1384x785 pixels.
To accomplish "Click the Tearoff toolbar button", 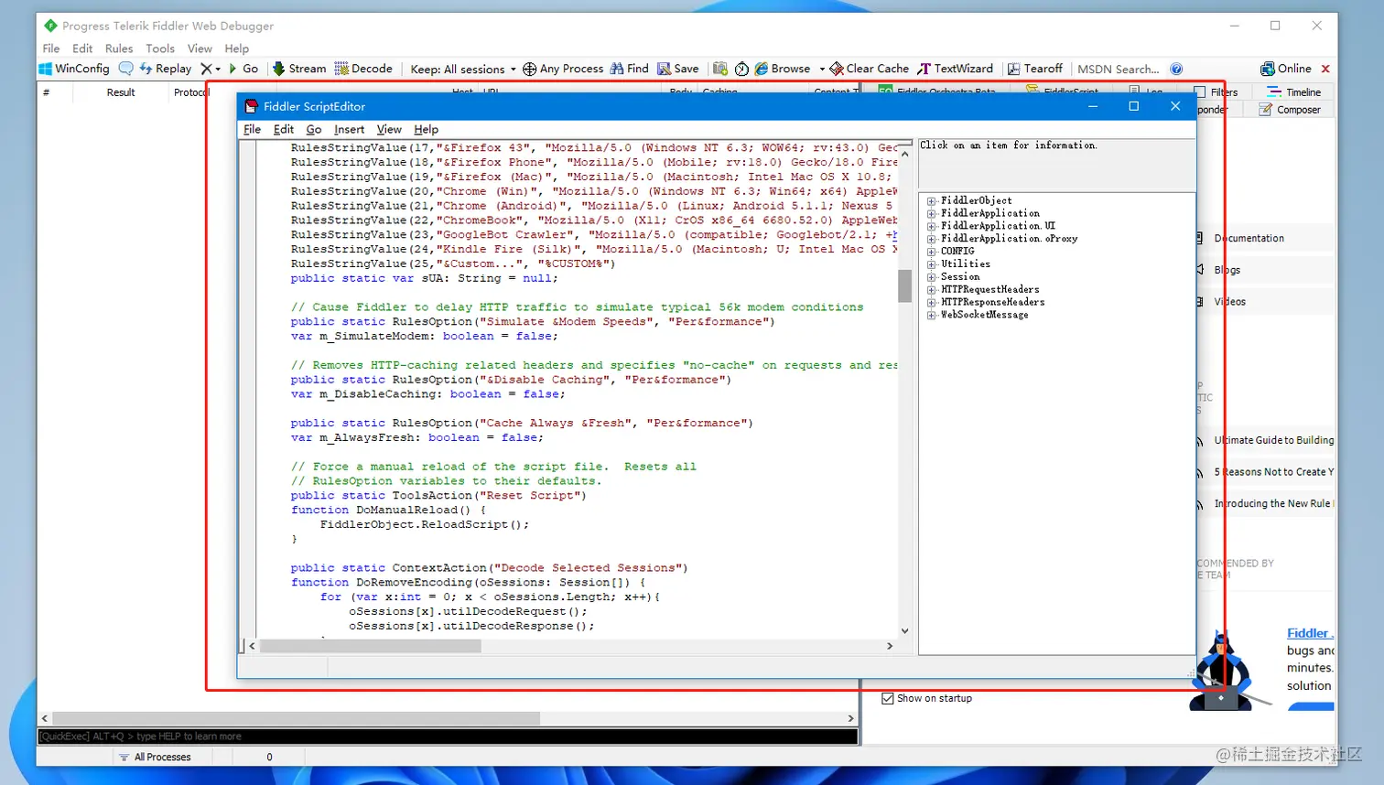I will click(1034, 69).
